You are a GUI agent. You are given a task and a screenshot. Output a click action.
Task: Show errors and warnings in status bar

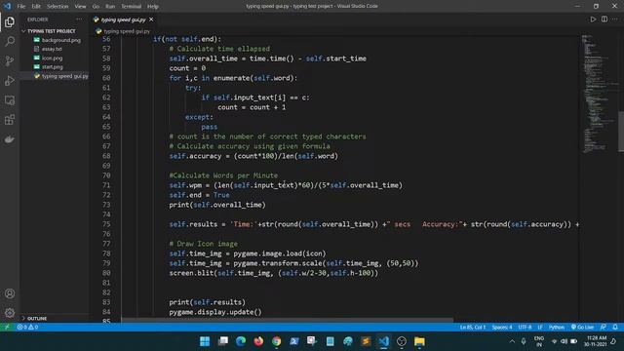click(x=27, y=328)
